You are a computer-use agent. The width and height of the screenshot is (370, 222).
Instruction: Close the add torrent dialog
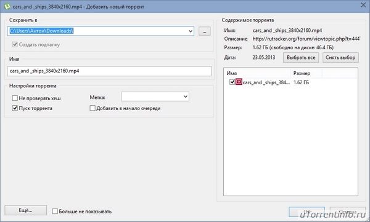pos(363,5)
